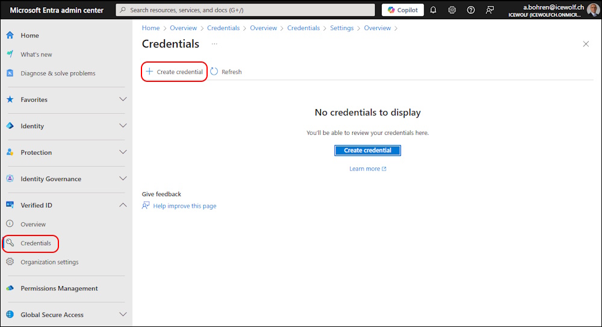Click the Global Secure Access globe icon

[10, 314]
